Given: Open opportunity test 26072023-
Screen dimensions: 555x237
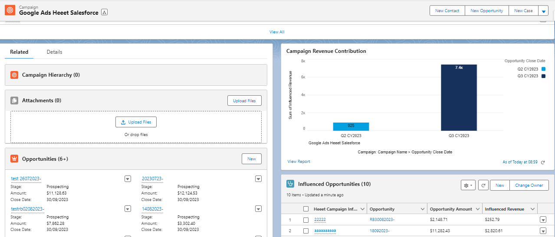Looking at the screenshot, I should (27, 179).
